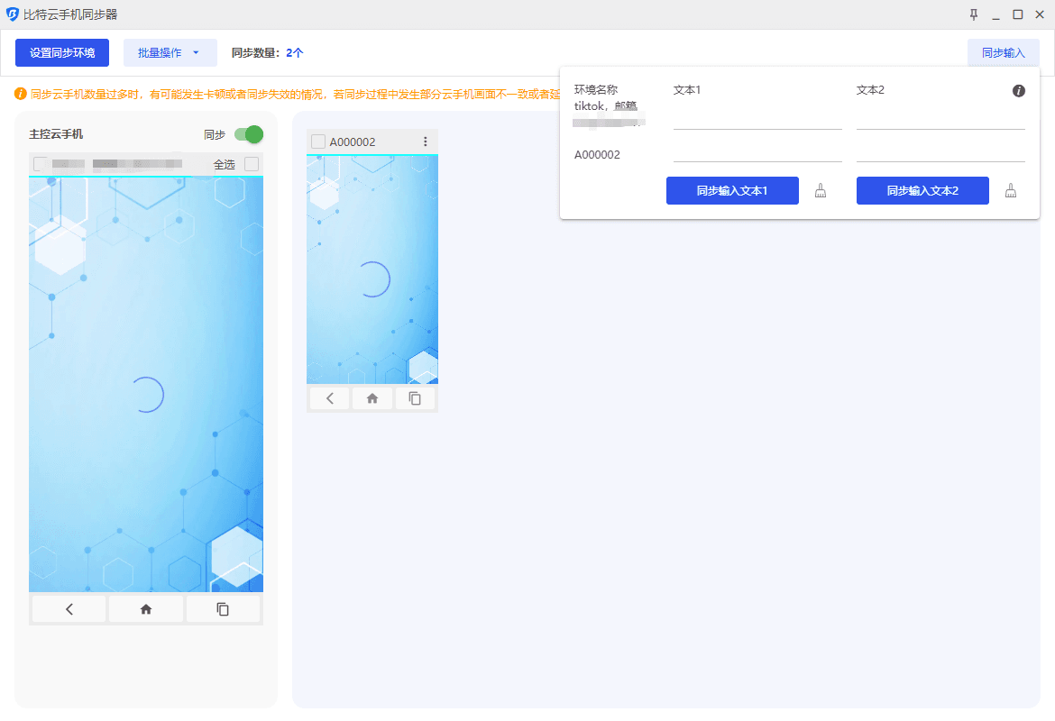This screenshot has height=721, width=1055.
Task: Tap home icon under the A000002 phone
Action: pos(372,398)
